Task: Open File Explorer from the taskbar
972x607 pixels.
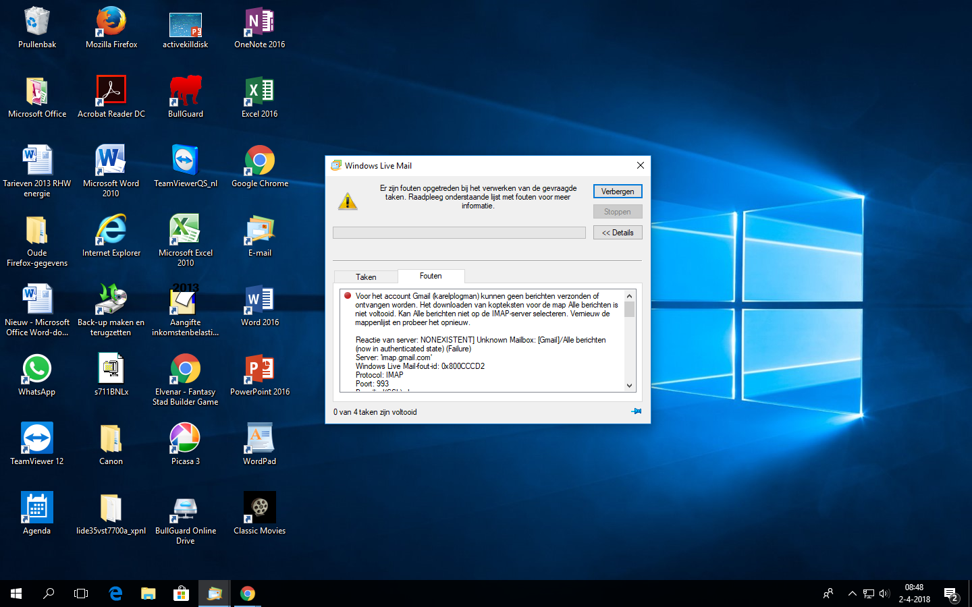Action: [148, 594]
